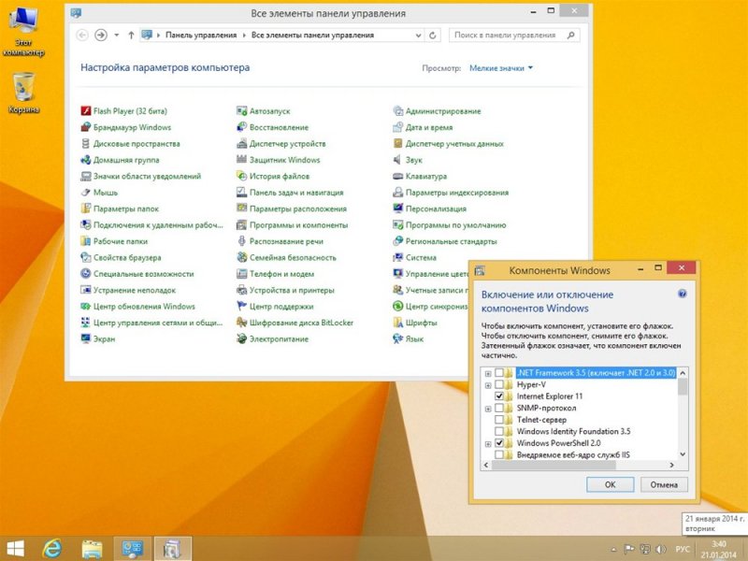The width and height of the screenshot is (748, 561).
Task: Click the Поиск в панели управления field
Action: (514, 36)
